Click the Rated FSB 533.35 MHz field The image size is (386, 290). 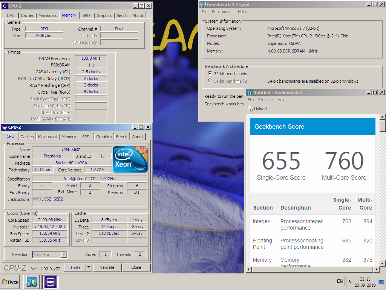pos(50,240)
